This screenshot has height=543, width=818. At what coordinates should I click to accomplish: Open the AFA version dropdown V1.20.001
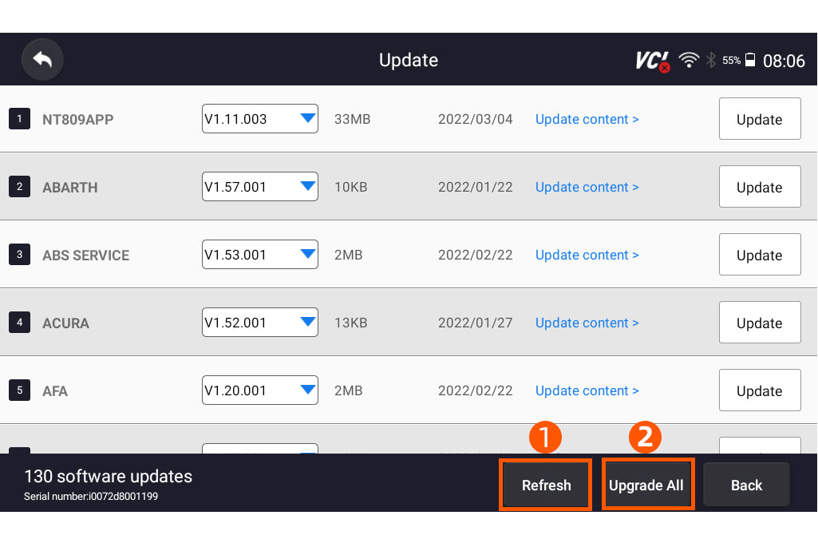click(260, 390)
